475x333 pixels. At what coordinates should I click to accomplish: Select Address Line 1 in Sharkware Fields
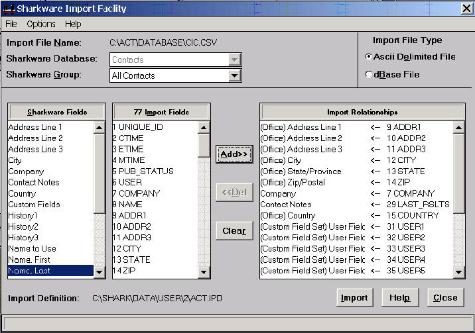[50, 127]
